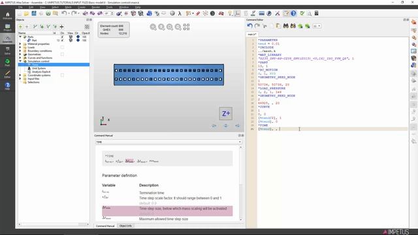
Task: Select Analysis Explicit in the tree
Action: (41, 72)
